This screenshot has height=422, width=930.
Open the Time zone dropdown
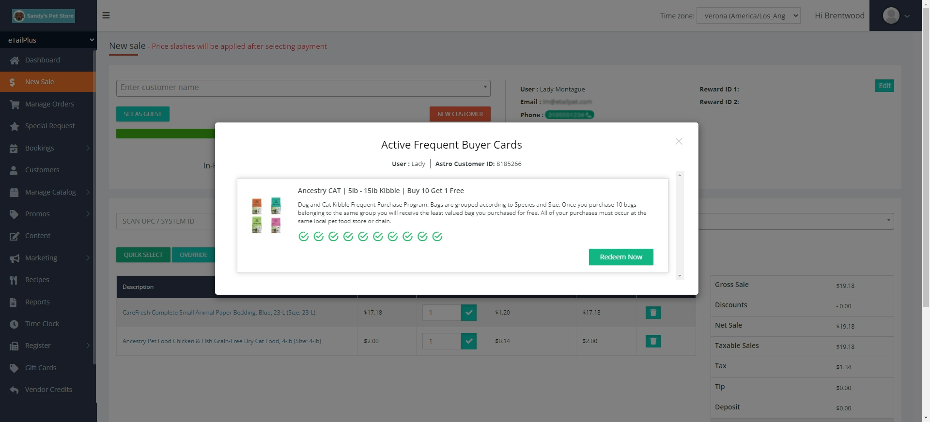[748, 15]
